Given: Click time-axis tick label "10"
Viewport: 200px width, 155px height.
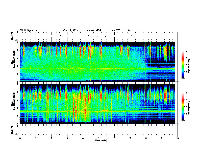Looking at the screenshot, I should 178,138.
